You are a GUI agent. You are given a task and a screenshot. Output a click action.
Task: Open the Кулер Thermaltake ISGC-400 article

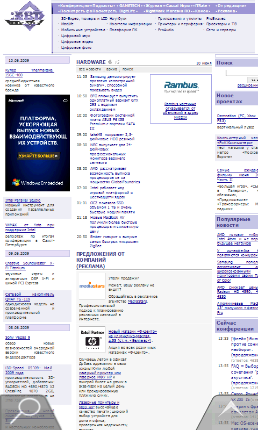tap(30, 73)
